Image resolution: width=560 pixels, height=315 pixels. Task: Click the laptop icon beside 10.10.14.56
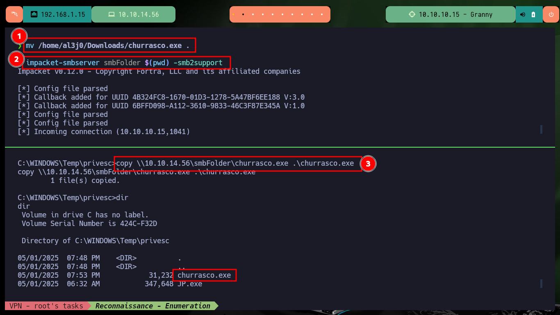point(112,14)
